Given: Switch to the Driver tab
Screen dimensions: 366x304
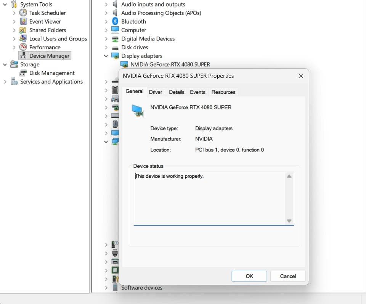Looking at the screenshot, I should pyautogui.click(x=156, y=92).
